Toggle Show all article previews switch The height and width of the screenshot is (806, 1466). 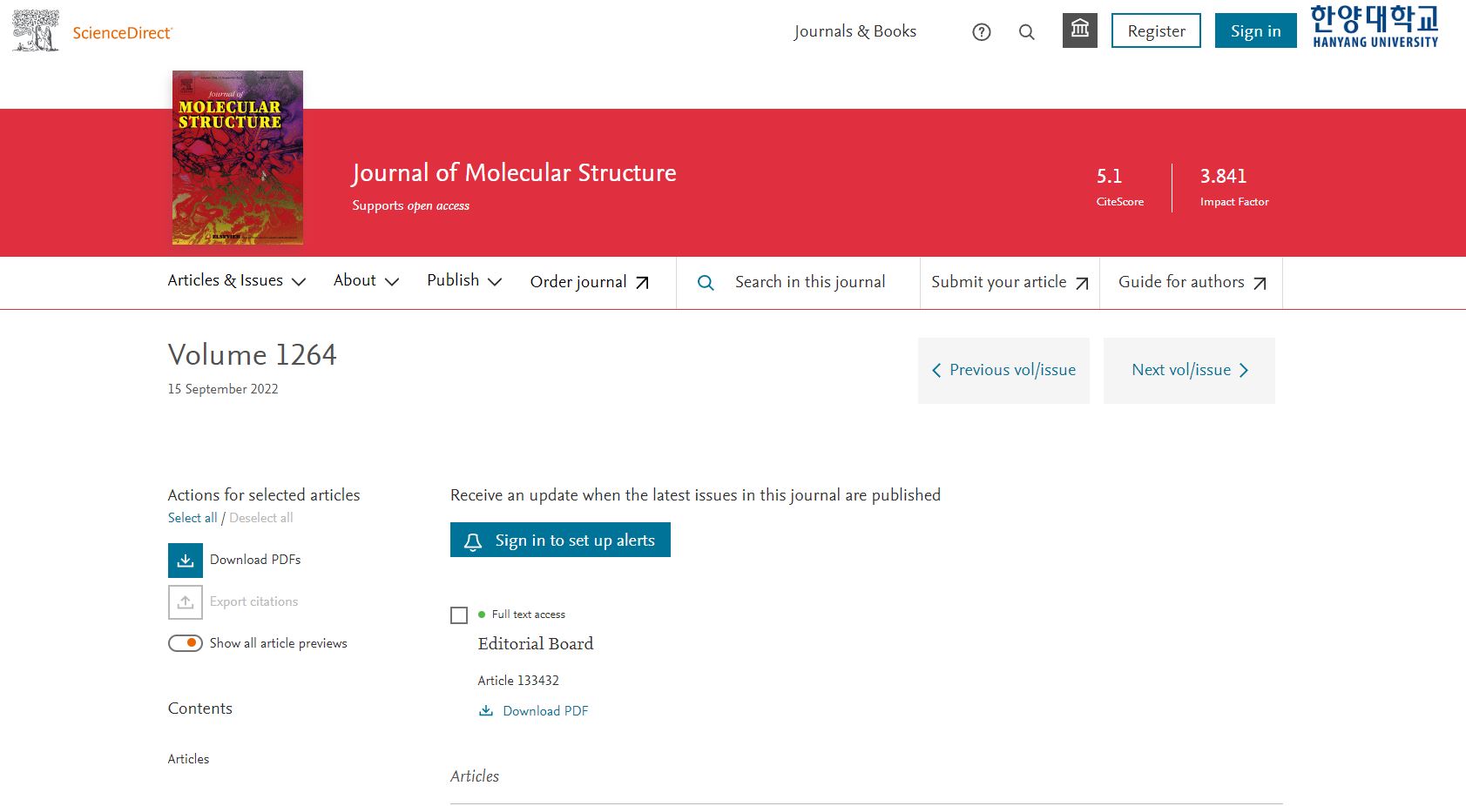point(186,643)
